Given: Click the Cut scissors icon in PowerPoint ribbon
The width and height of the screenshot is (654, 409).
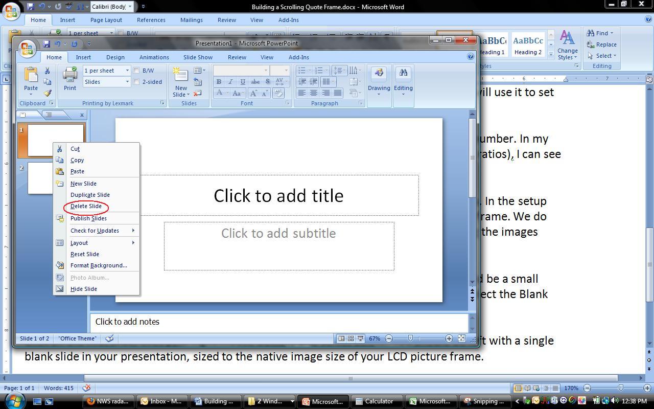Looking at the screenshot, I should [47, 71].
